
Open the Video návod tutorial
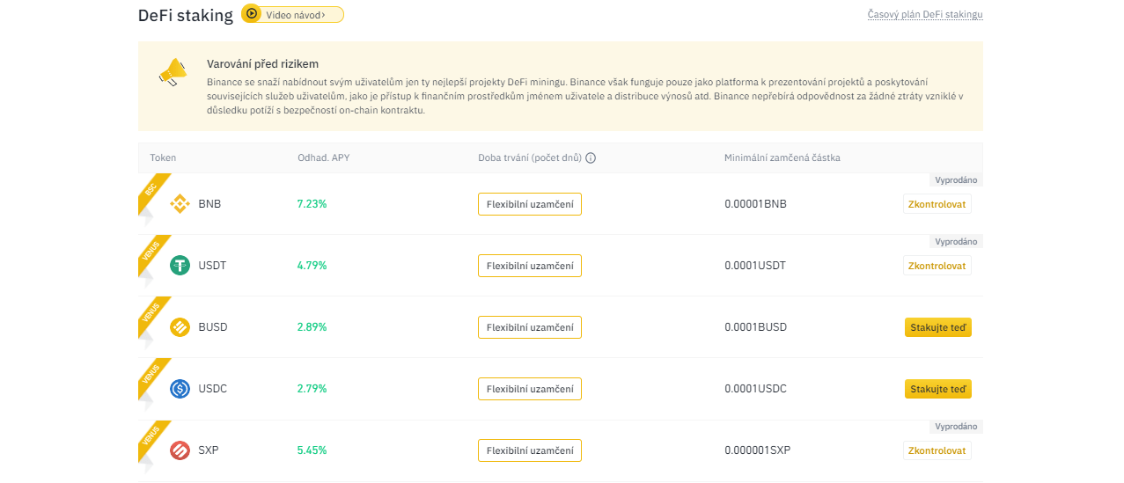pyautogui.click(x=298, y=15)
